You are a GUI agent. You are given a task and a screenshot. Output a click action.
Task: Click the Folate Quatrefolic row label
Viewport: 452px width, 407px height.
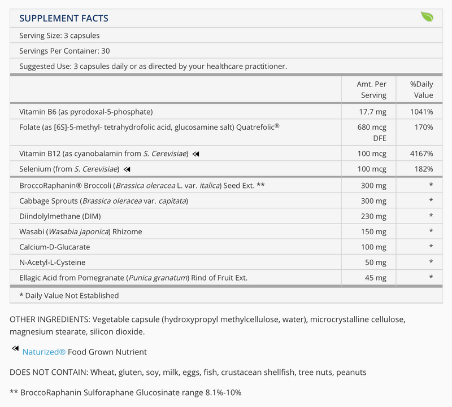pos(149,128)
